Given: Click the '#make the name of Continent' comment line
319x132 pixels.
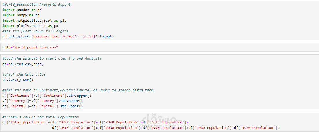Looking at the screenshot, I should [78, 90].
